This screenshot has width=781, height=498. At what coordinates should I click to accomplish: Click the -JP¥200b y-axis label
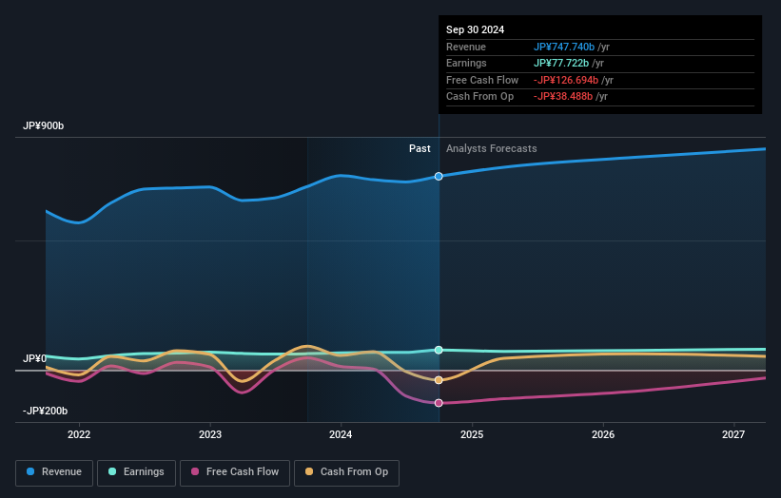[45, 411]
